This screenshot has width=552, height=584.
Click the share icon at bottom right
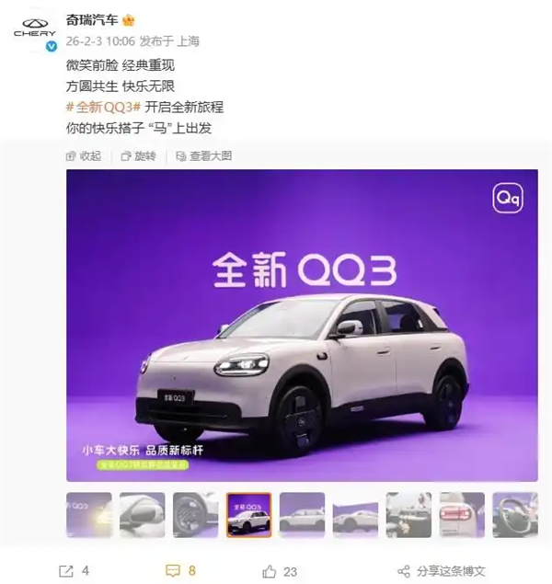404,571
